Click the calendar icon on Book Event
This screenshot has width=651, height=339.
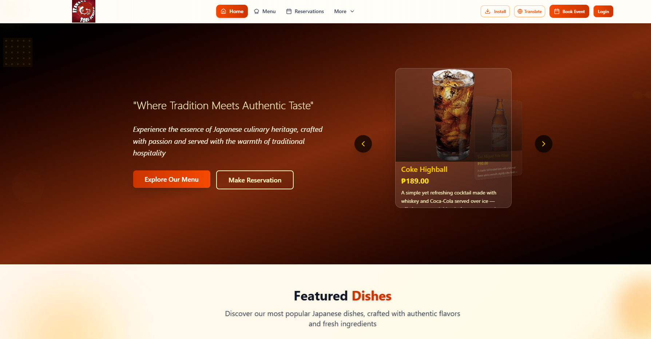pyautogui.click(x=557, y=11)
